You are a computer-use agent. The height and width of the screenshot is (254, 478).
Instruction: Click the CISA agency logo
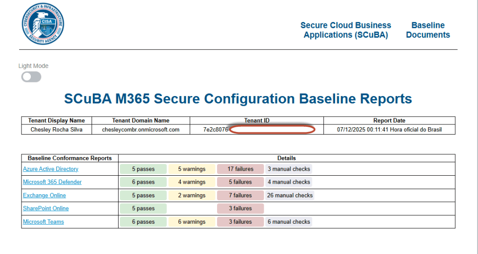click(x=43, y=24)
